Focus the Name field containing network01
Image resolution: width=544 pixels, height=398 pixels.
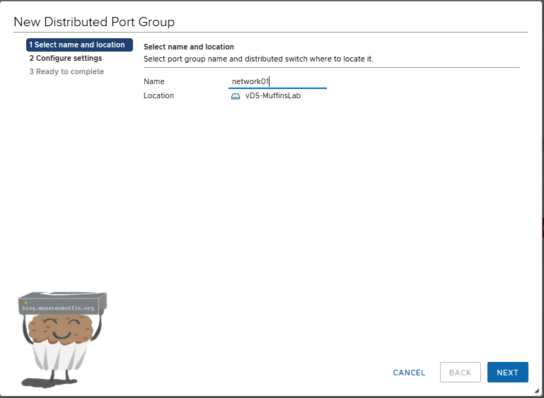click(x=277, y=81)
